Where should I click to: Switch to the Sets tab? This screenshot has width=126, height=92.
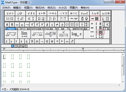tap(57, 29)
